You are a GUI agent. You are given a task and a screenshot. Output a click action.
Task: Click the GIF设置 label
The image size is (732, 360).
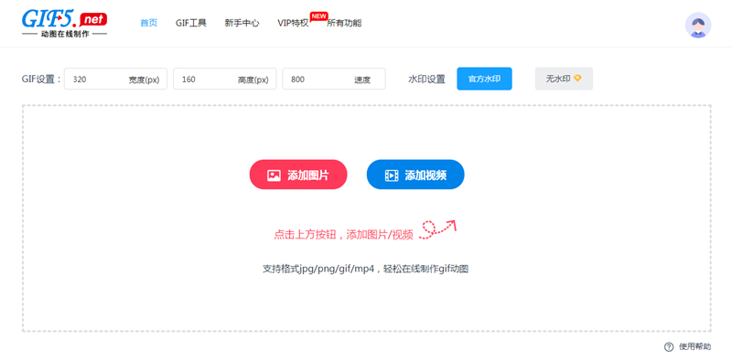pyautogui.click(x=41, y=79)
